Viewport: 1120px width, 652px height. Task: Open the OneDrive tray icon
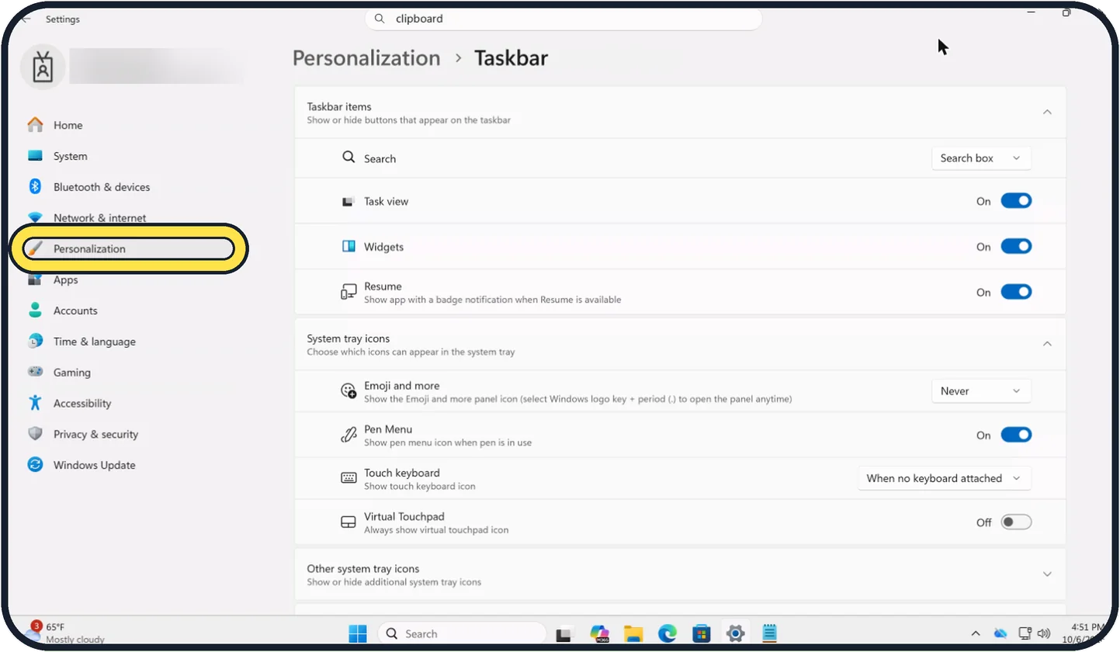click(1000, 633)
